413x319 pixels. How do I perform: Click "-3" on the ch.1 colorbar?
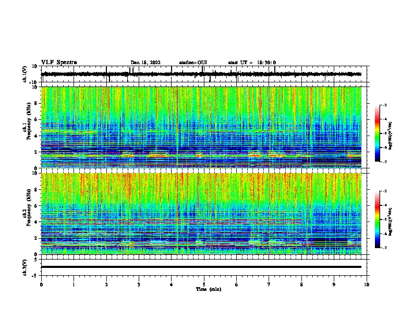coord(385,105)
